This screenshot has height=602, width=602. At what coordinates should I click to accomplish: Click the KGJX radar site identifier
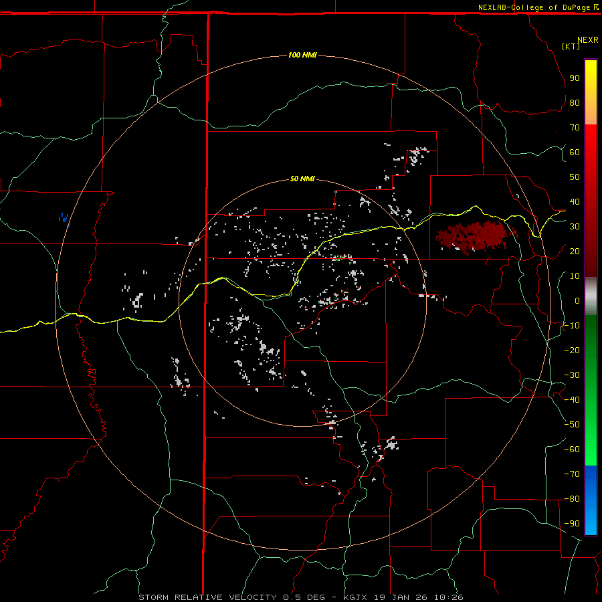tap(355, 597)
